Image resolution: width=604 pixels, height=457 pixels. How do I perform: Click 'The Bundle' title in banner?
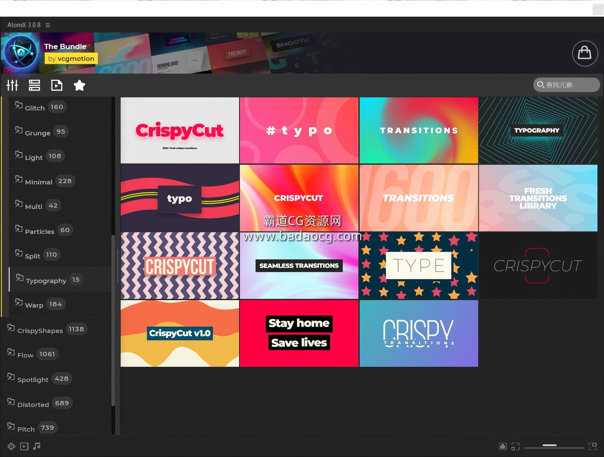(65, 47)
